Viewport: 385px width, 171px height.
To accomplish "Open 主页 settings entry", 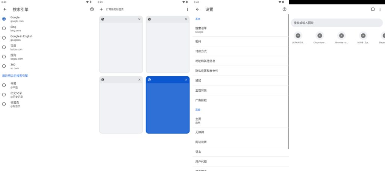I will (240, 121).
